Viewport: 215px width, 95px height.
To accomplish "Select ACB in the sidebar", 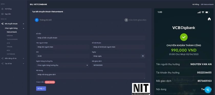I will [8, 43].
